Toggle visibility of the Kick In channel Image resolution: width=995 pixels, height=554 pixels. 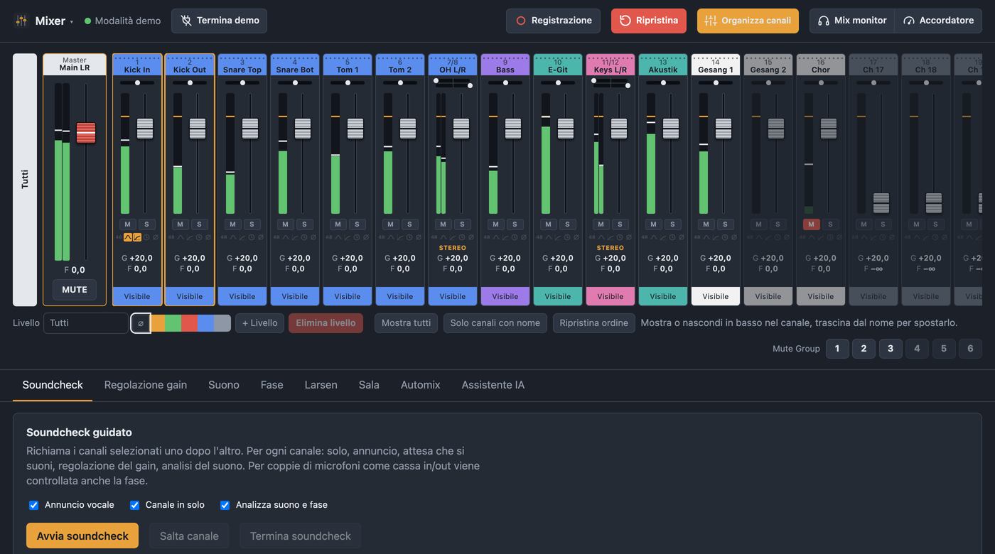[137, 296]
